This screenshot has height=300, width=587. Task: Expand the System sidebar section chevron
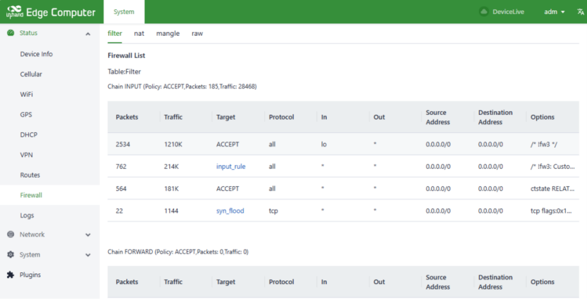[88, 255]
